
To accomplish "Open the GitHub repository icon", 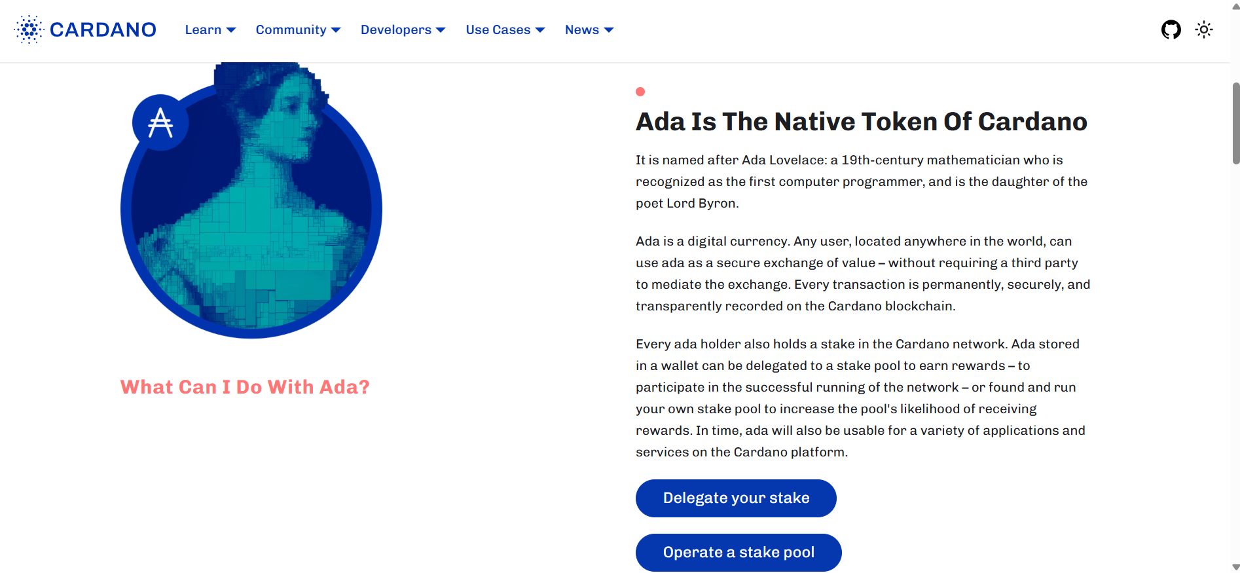I will tap(1171, 29).
